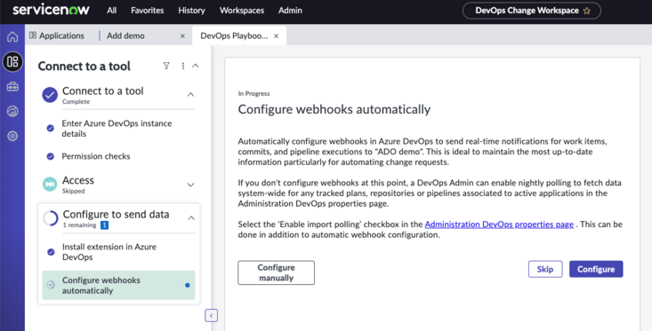Click the Skip button

point(545,269)
